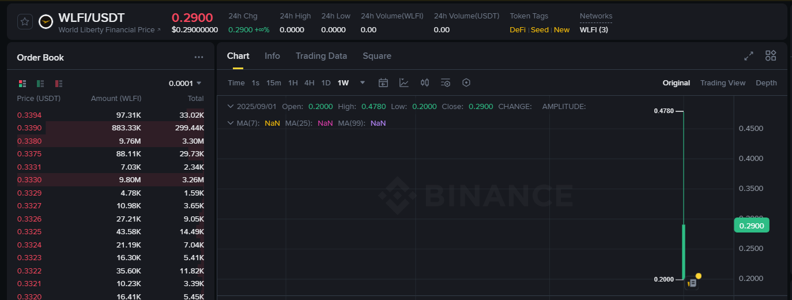Open the Trading Data tab

pos(321,56)
